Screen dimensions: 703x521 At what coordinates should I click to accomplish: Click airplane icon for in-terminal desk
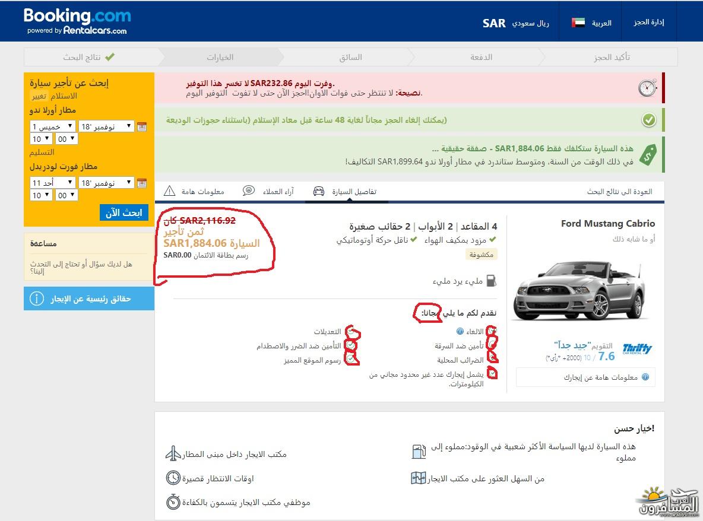pos(173,454)
